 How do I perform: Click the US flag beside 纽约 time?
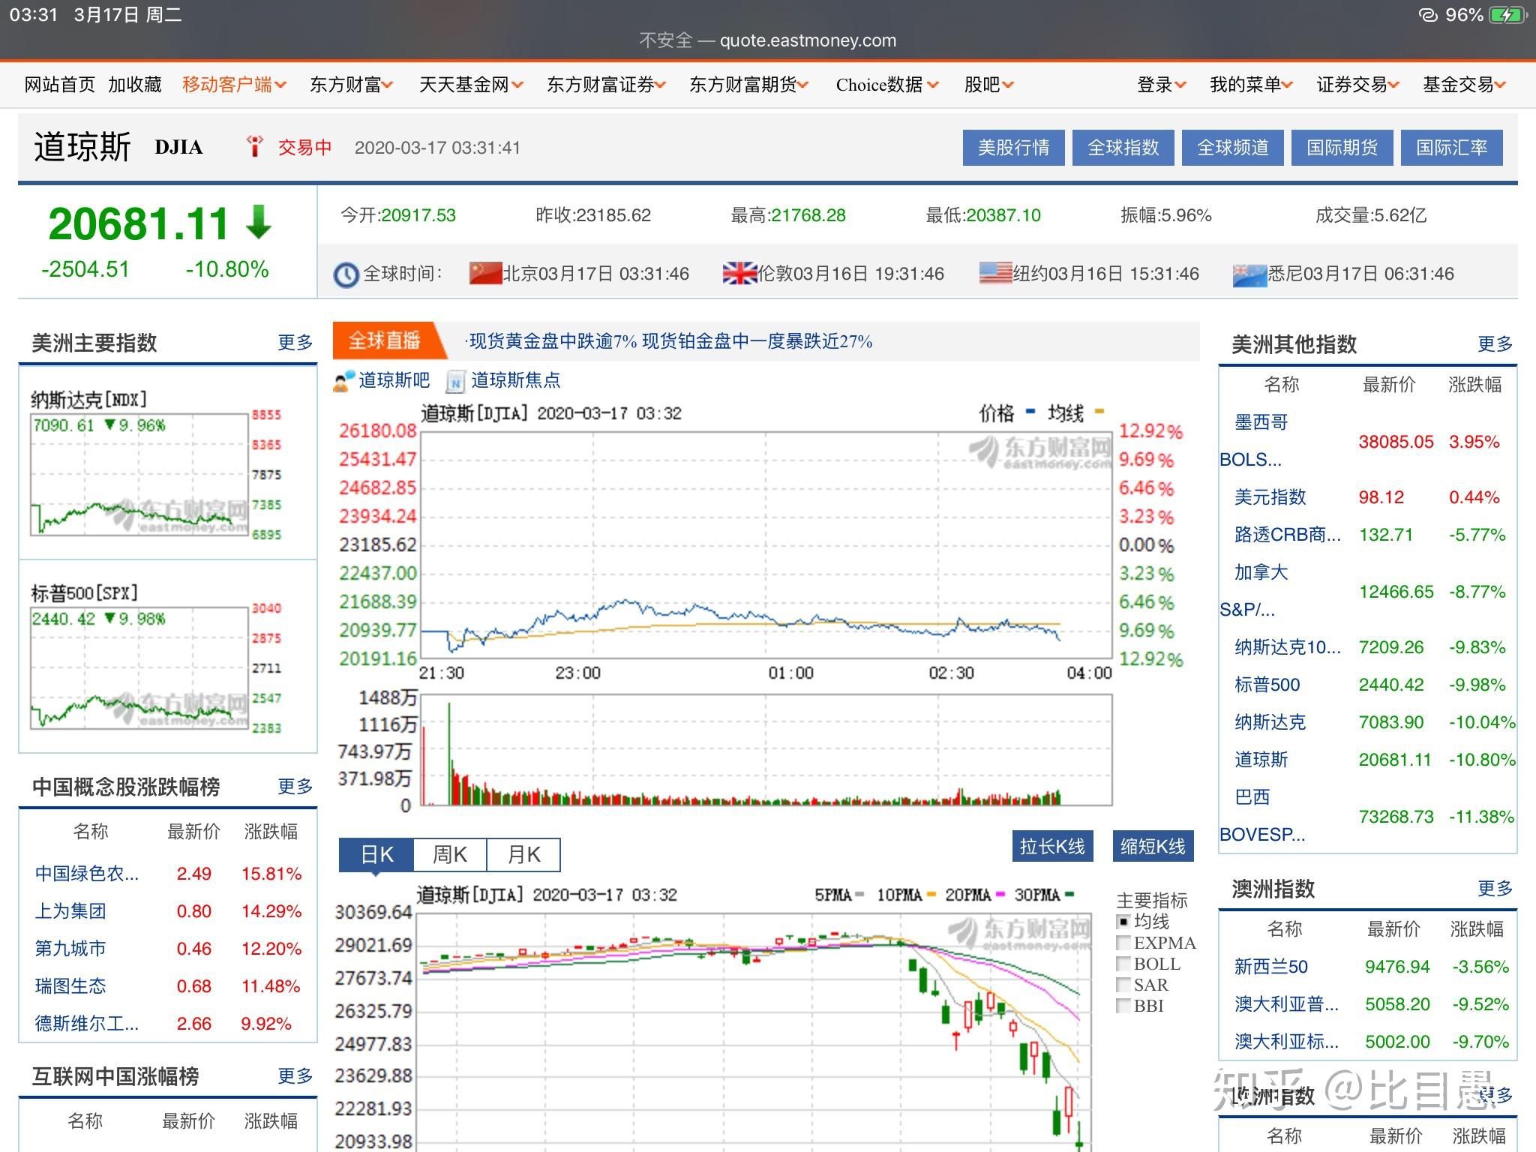point(995,274)
